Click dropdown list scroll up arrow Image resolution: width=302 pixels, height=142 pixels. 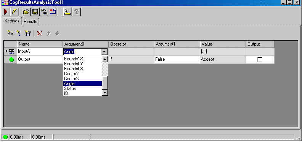pos(104,59)
